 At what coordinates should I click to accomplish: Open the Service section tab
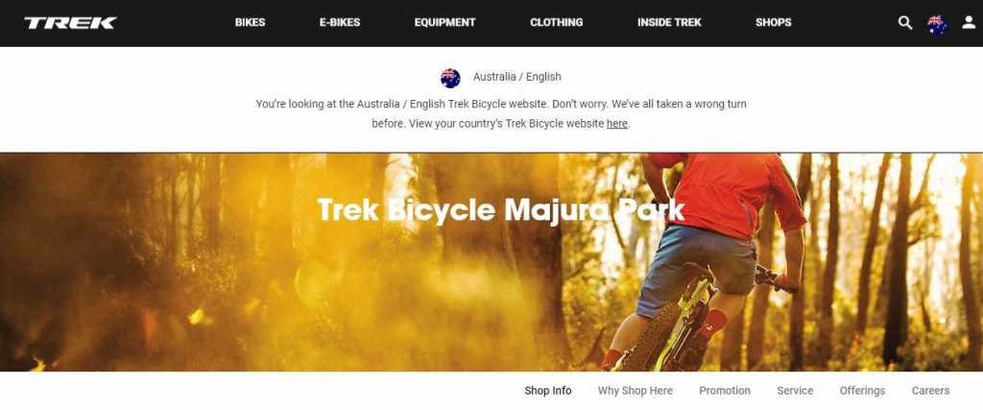795,391
